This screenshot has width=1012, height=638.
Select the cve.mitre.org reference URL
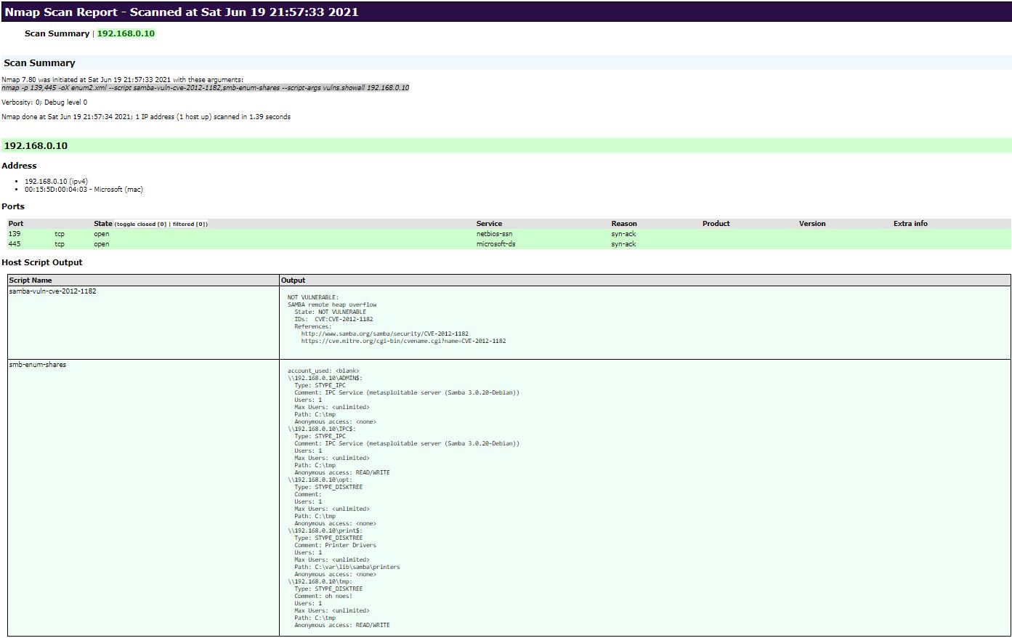tap(403, 342)
